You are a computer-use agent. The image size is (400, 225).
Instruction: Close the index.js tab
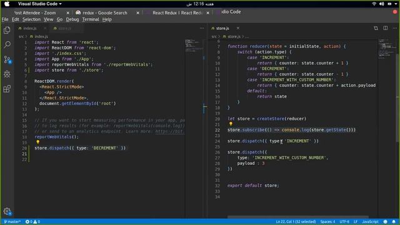(x=45, y=28)
